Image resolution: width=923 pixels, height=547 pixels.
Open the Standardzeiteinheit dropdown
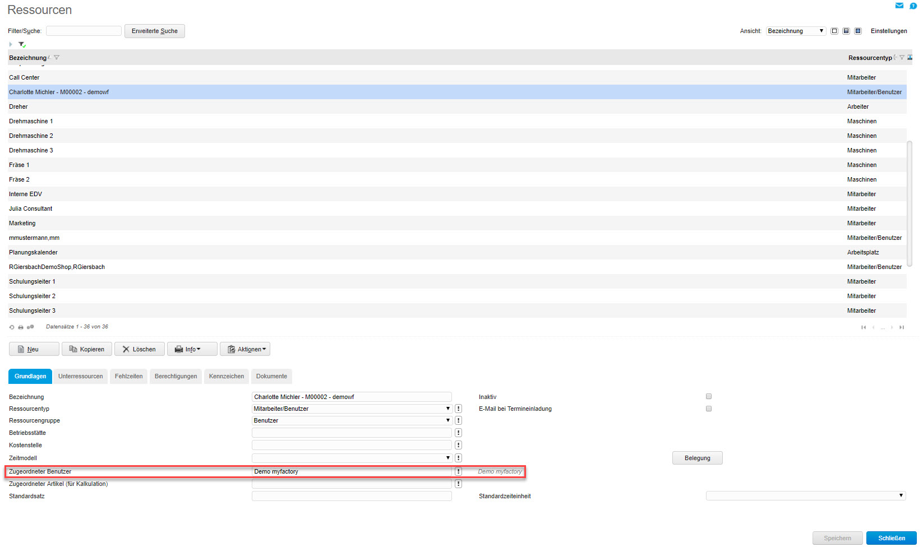pyautogui.click(x=806, y=495)
